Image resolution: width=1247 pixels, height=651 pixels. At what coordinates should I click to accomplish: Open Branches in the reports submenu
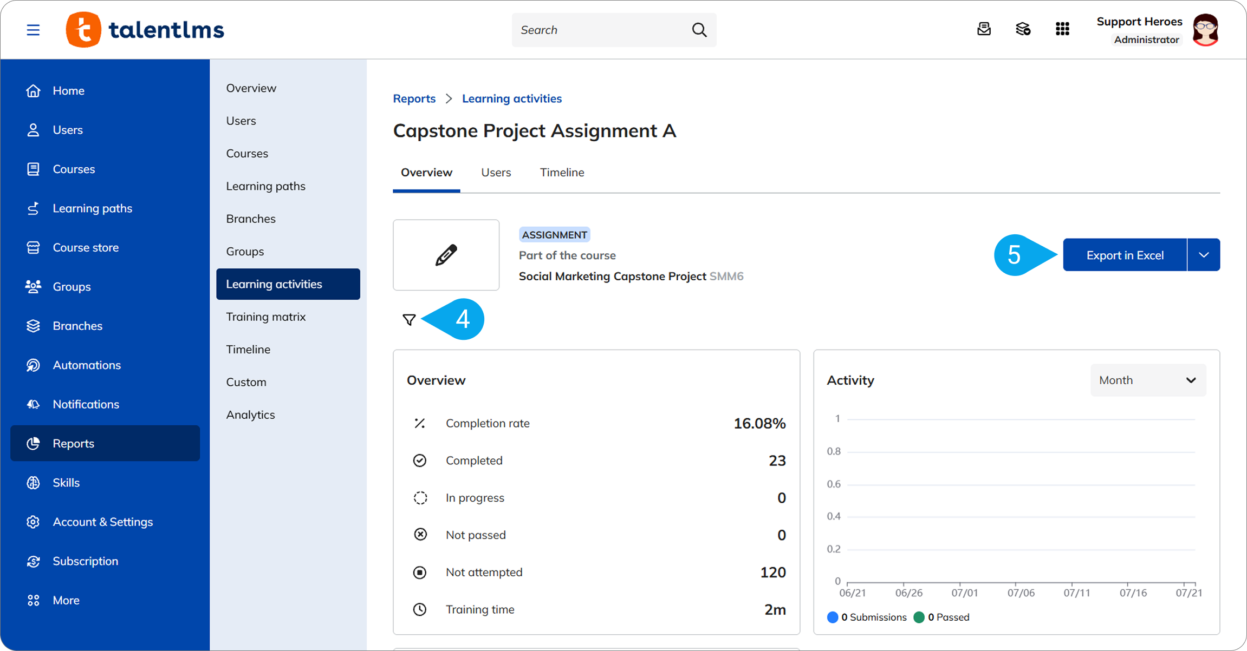251,219
